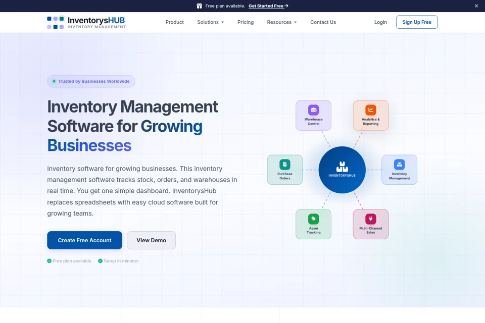Image resolution: width=485 pixels, height=323 pixels.
Task: Click the Login link
Action: [380, 22]
